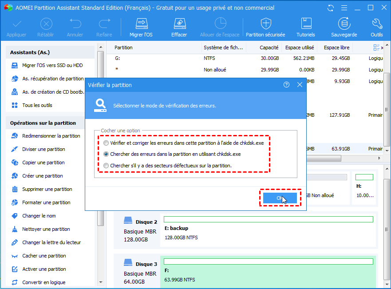Click sidebar scrollbar down arrow
The height and width of the screenshot is (289, 391).
click(x=101, y=282)
